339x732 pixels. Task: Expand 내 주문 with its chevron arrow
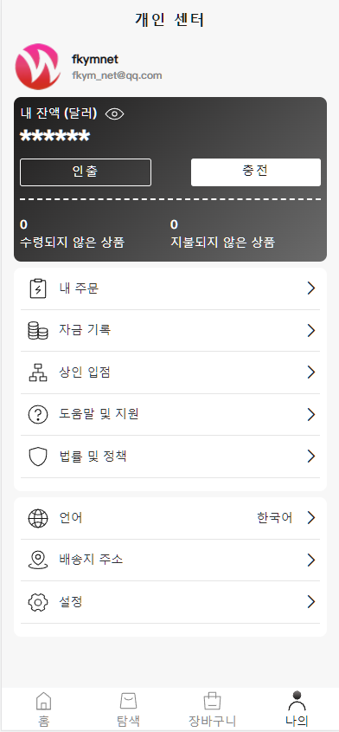[x=311, y=288]
